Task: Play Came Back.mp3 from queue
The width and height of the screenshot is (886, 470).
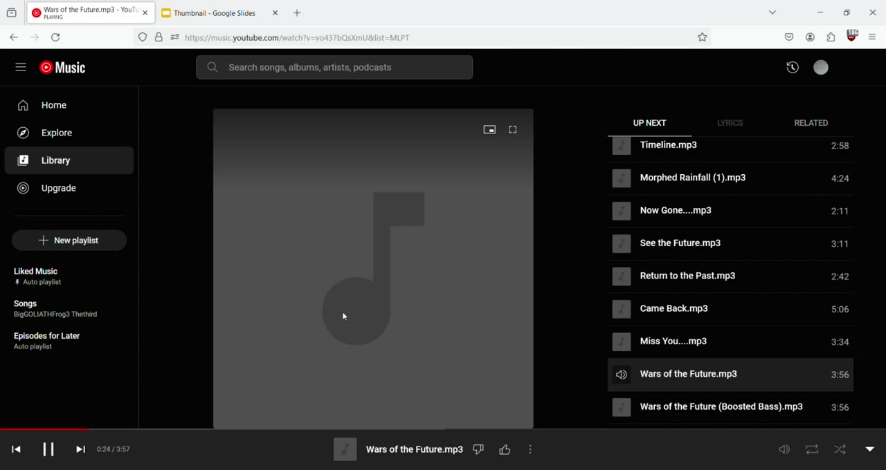Action: click(x=730, y=310)
